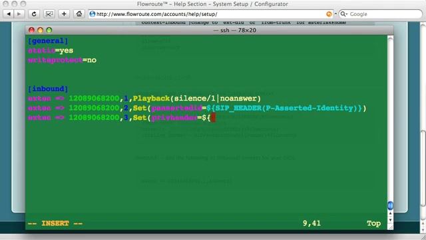Reload the Flowroute help page
426x240 pixels.
34,14
